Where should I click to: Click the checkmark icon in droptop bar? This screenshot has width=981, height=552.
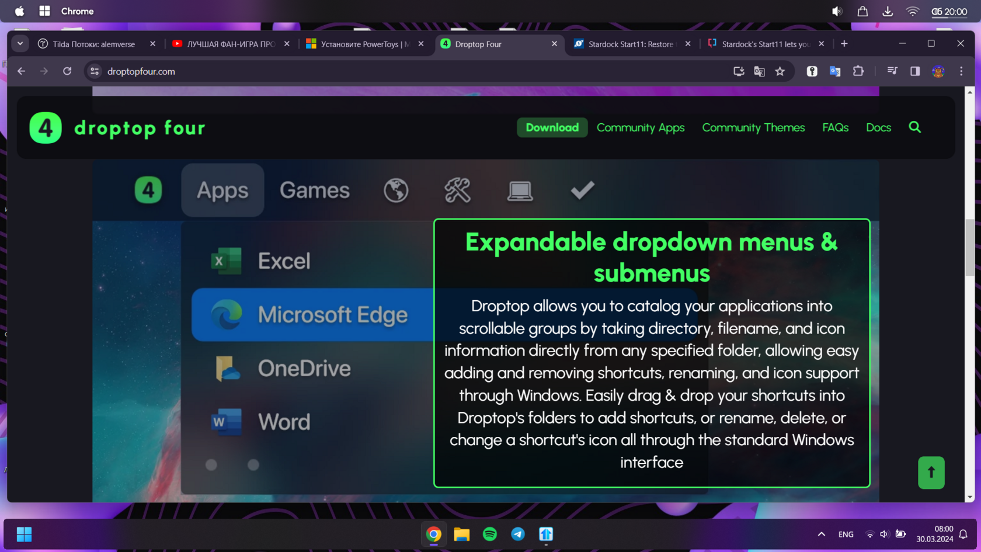pyautogui.click(x=582, y=190)
